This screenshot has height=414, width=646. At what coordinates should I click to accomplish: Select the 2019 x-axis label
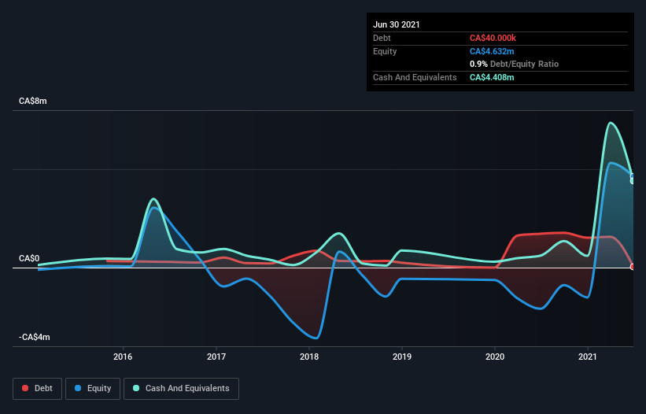(x=402, y=357)
